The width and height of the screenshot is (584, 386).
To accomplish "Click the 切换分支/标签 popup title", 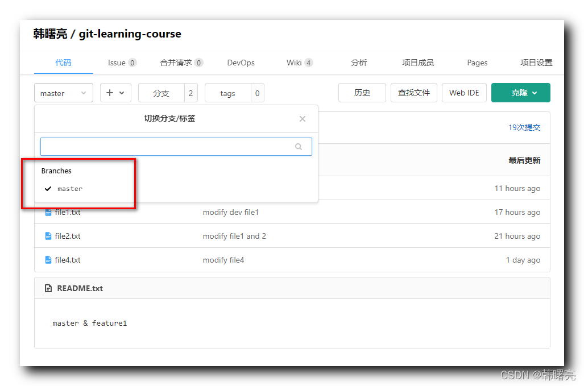I will pos(169,118).
